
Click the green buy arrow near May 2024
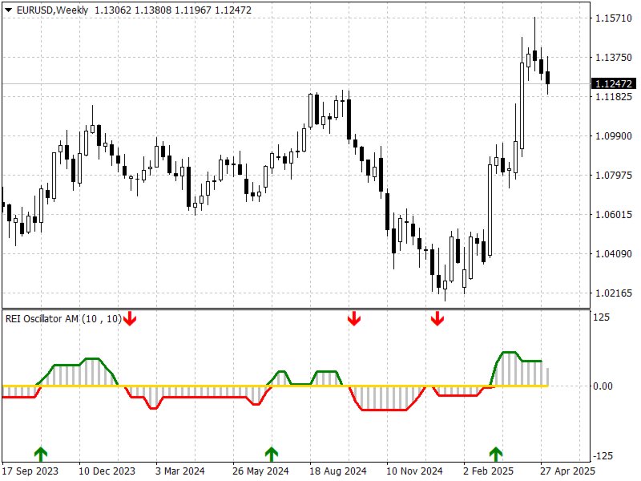[x=272, y=454]
